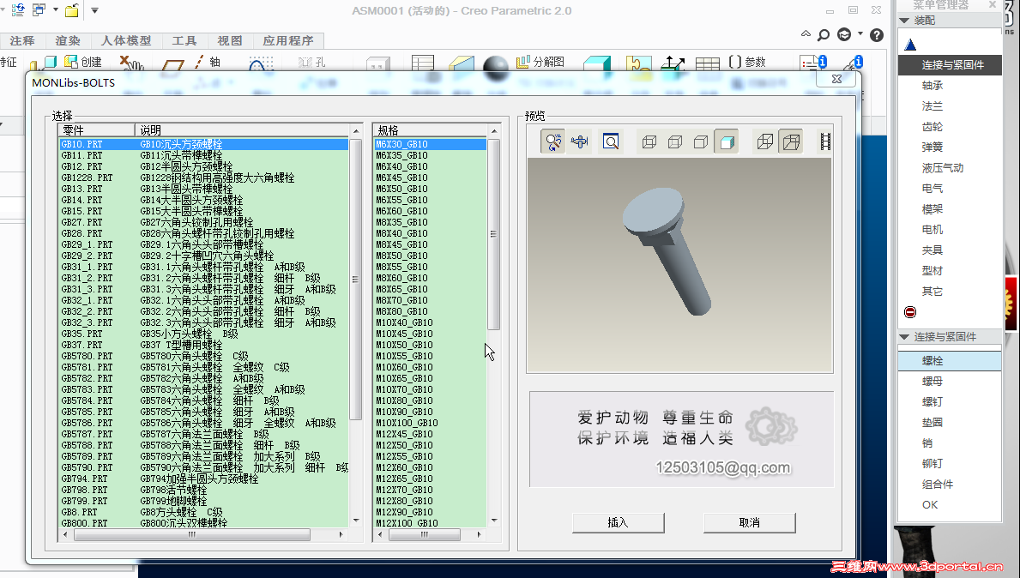Screen dimensions: 1020x578
Task: Click the 零件 column header
Action: tap(96, 130)
